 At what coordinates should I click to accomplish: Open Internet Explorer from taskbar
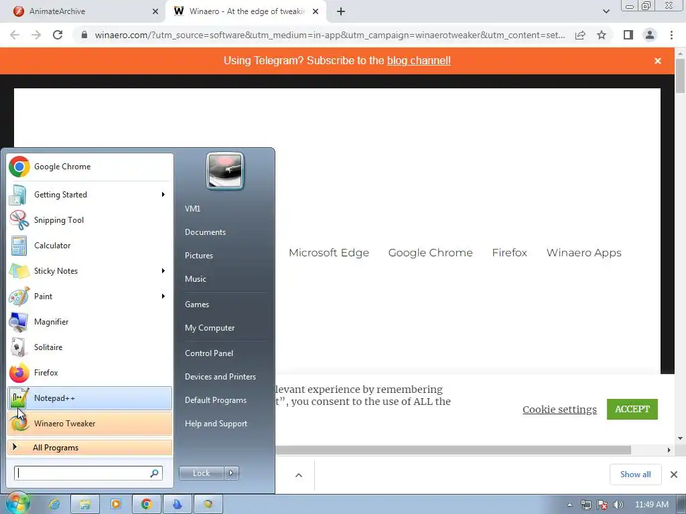pos(54,504)
